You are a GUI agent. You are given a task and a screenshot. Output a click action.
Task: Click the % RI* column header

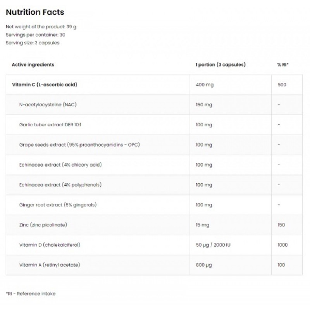coord(283,65)
